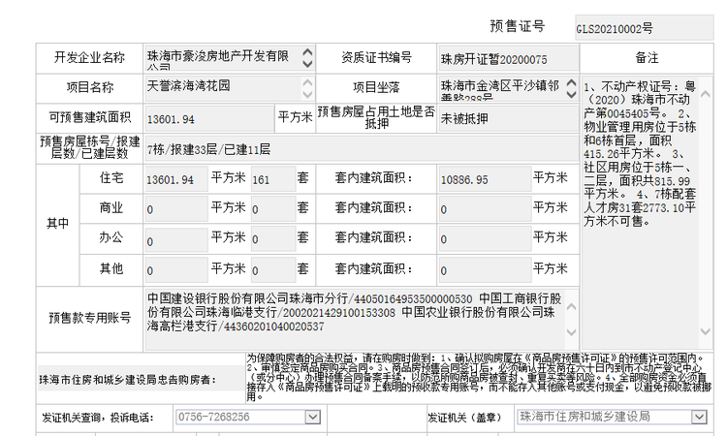This screenshot has width=727, height=436.
Task: Click the scroll-down arrow in the 预售款专用账号 box
Action: pyautogui.click(x=572, y=332)
